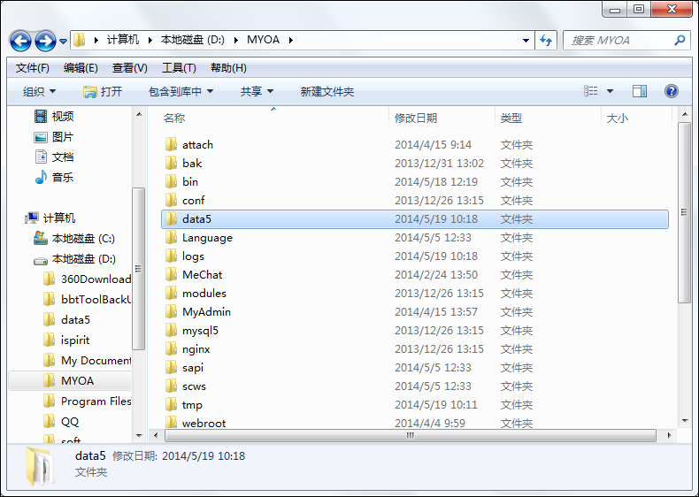Go back with the blue Back arrow

(20, 41)
